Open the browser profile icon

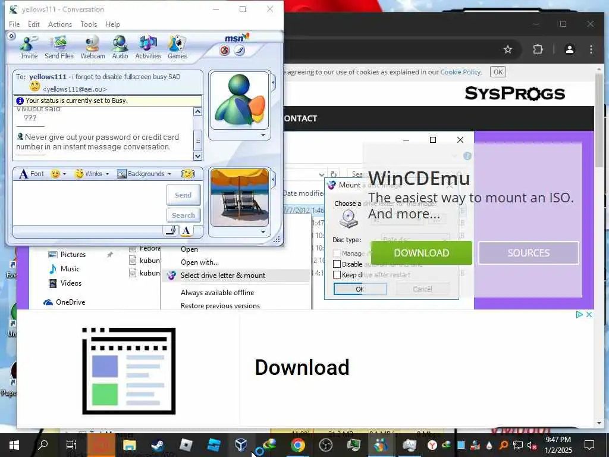point(569,49)
